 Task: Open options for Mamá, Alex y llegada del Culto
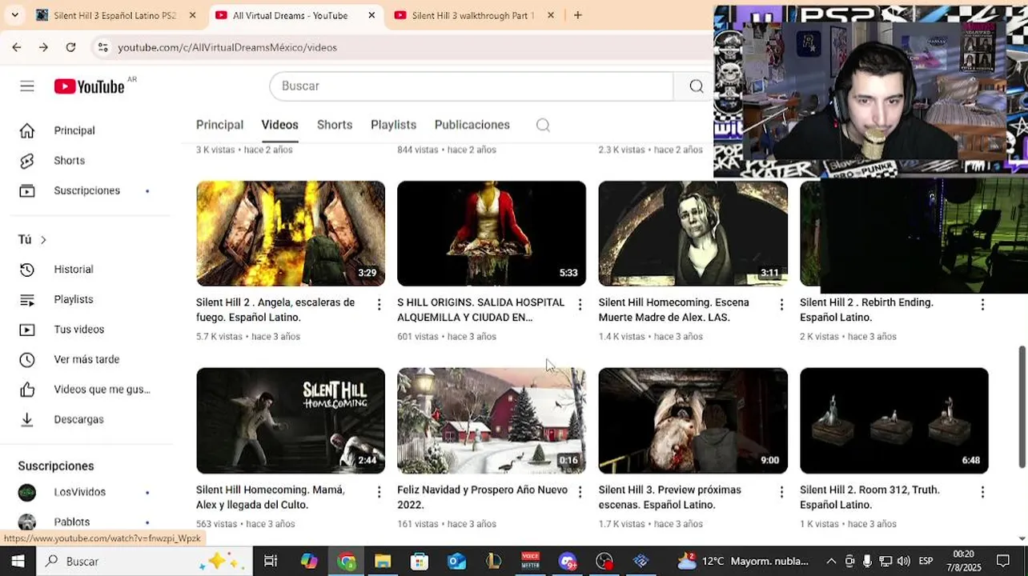(x=379, y=491)
